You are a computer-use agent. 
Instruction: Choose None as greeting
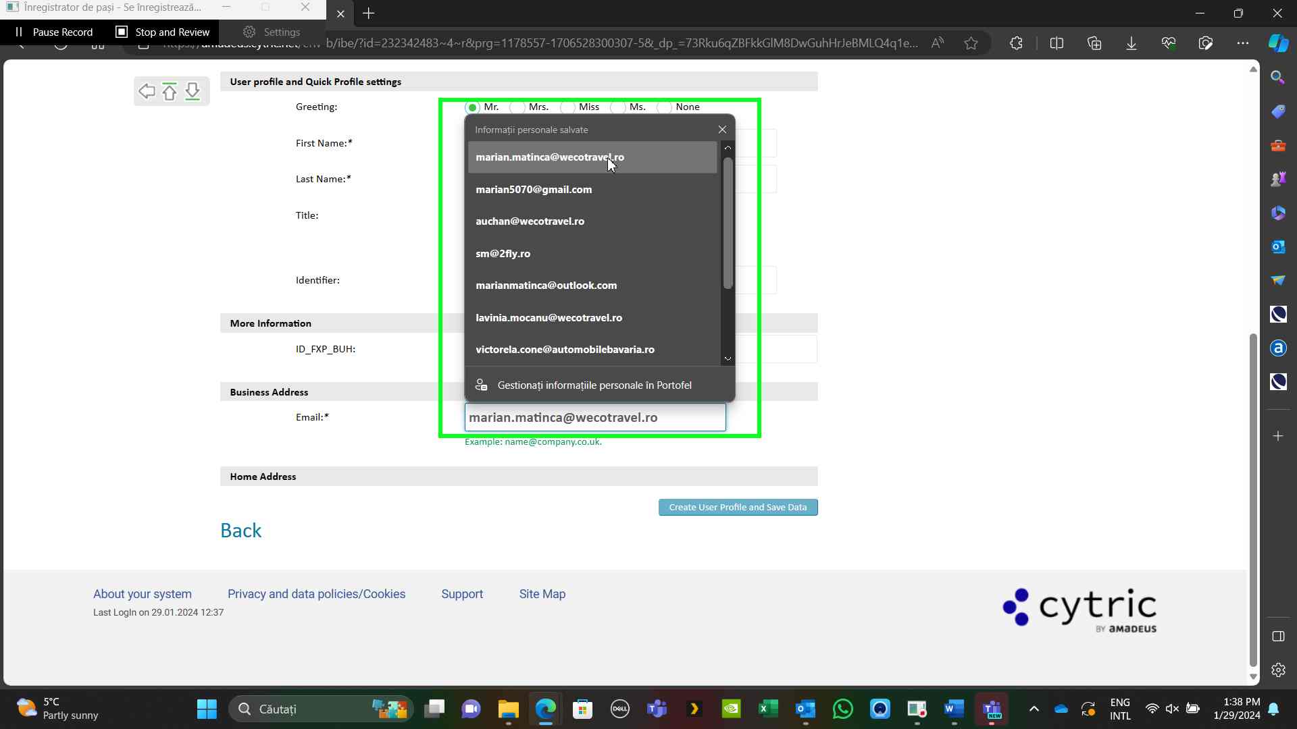point(665,107)
